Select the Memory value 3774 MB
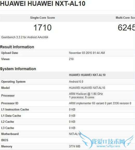Image resolution: width=135 pixels, height=150 pixels. point(75,146)
